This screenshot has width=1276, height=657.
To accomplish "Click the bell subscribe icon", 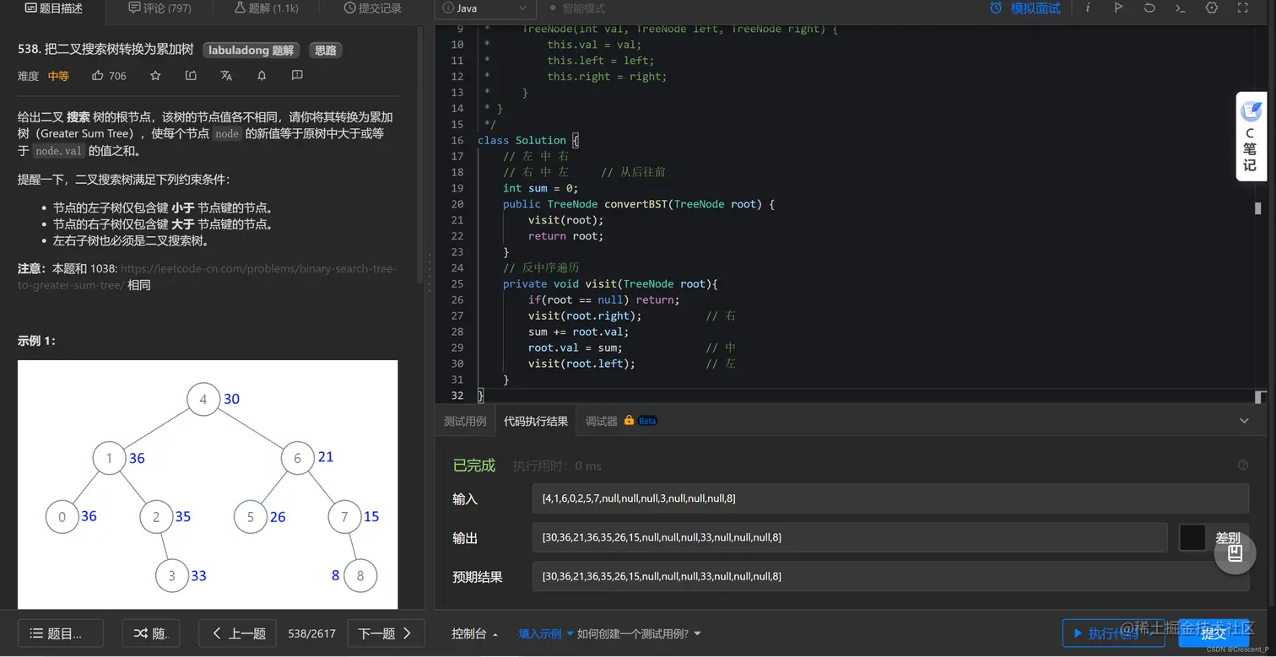I will 262,76.
